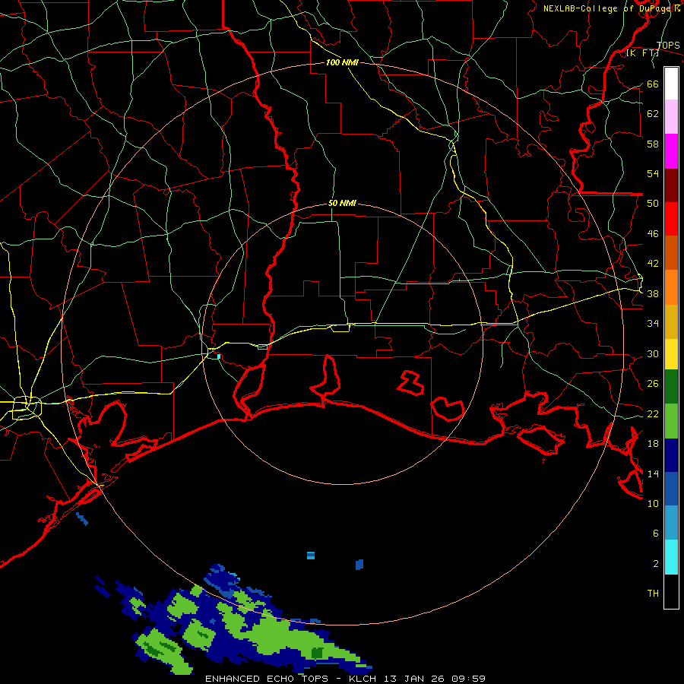Click the orange 42 kft legend swatch
Screen dimensions: 684x684
coord(671,287)
